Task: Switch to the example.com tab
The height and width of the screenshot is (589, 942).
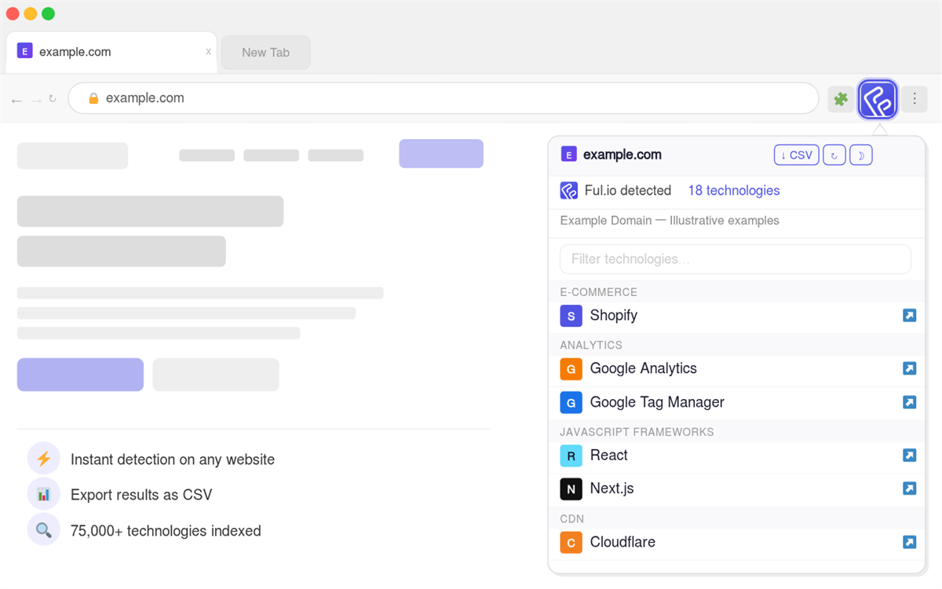Action: [x=111, y=52]
